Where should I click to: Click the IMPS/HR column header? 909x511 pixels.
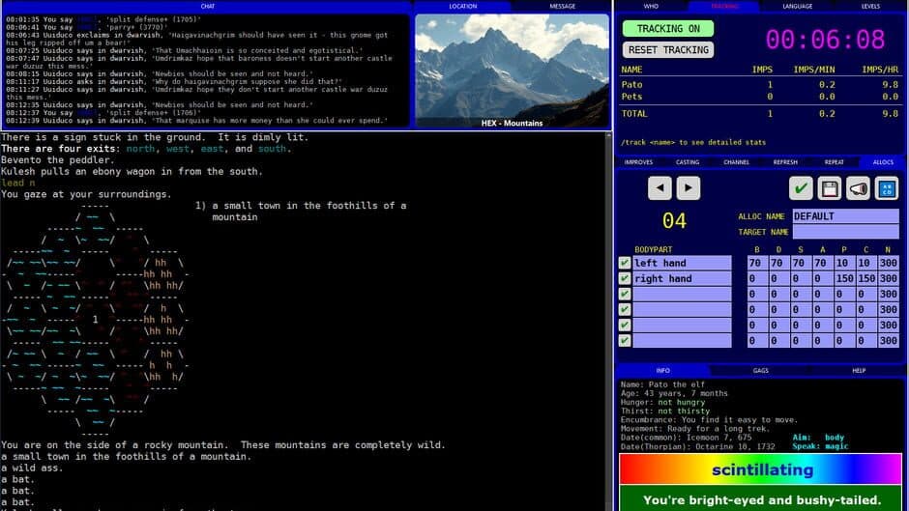click(x=879, y=70)
